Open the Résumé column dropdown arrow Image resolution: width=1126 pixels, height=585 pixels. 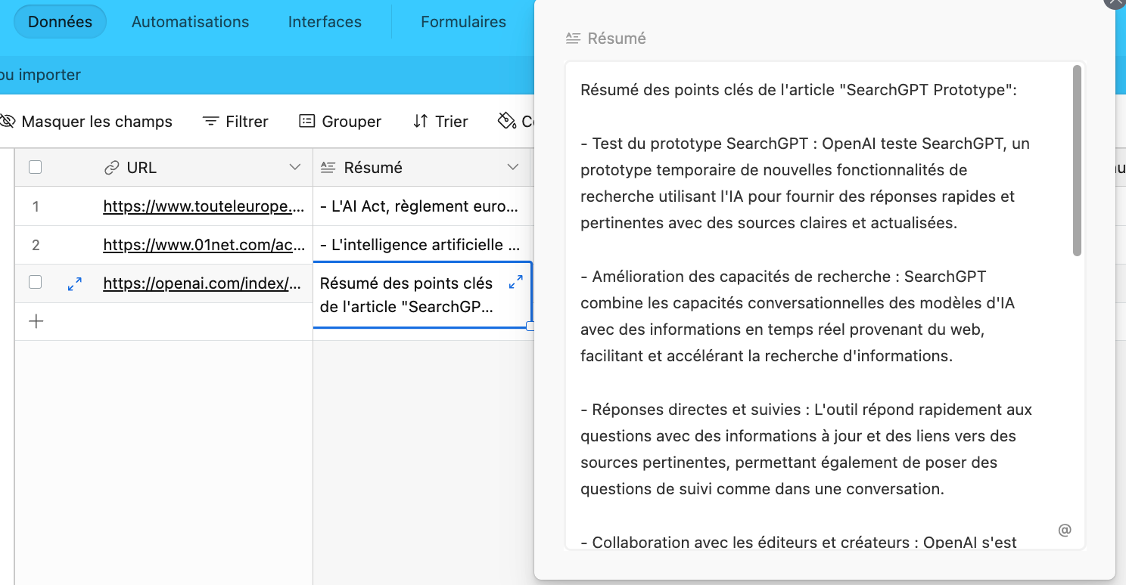coord(512,168)
